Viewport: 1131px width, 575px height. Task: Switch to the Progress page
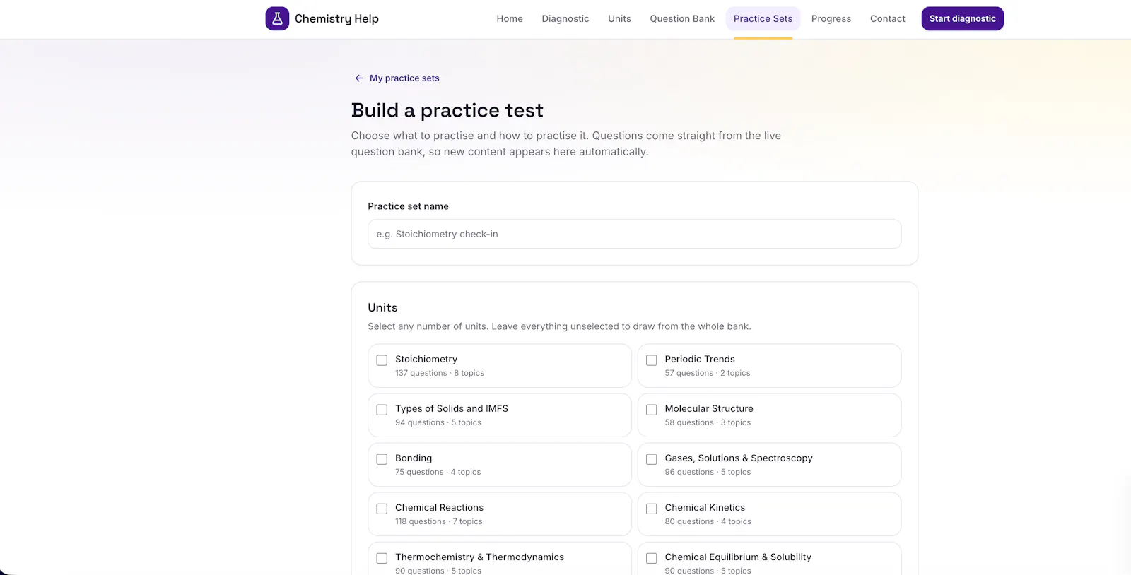click(x=831, y=19)
